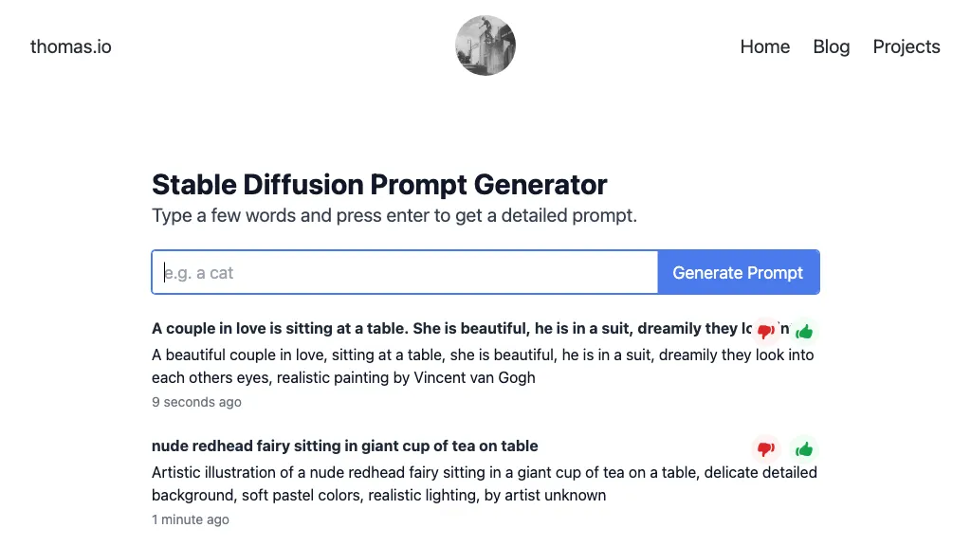Thumbs down the redhead fairy prompt

(766, 448)
